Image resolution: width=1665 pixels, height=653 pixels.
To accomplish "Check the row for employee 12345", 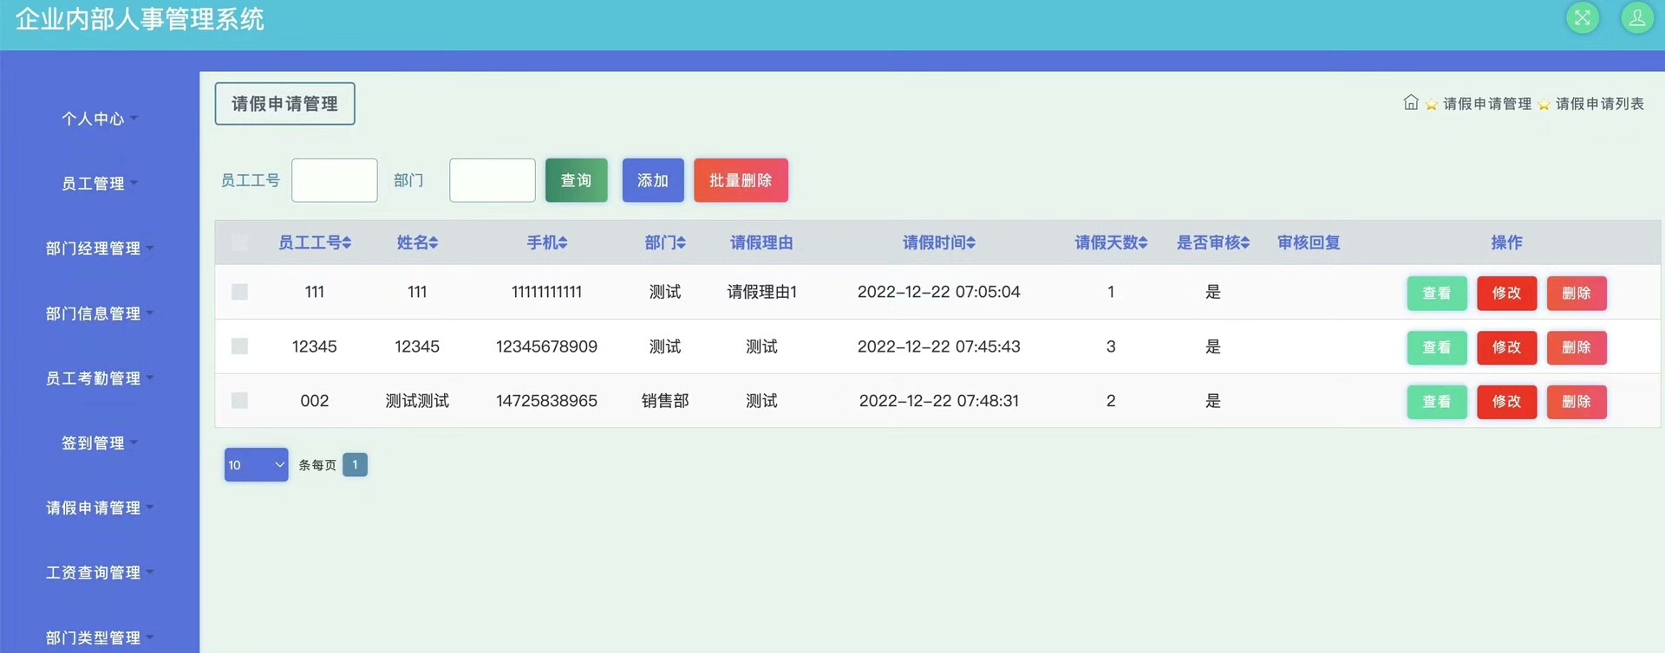I will coord(239,346).
